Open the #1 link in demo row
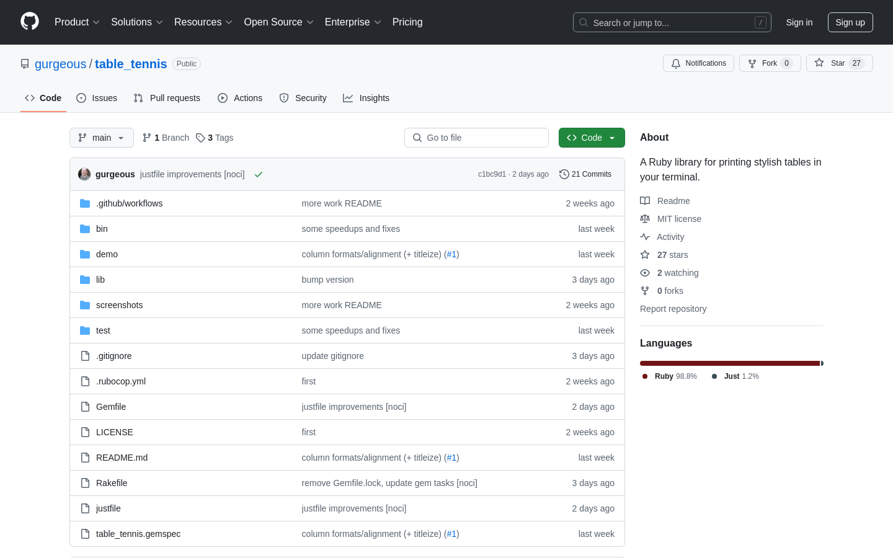893x558 pixels. [451, 254]
